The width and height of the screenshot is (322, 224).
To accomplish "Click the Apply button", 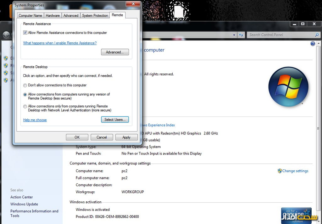I will pyautogui.click(x=126, y=137).
